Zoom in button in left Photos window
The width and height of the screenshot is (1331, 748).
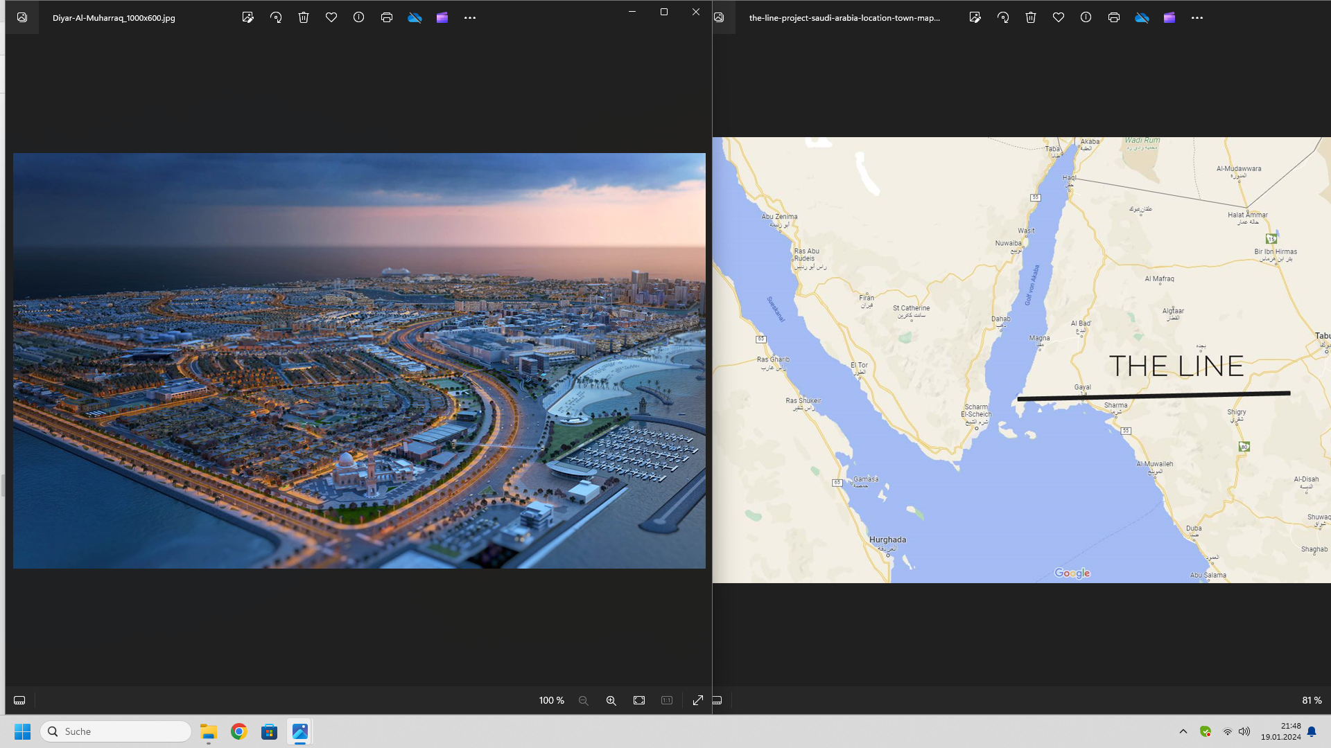click(x=611, y=701)
